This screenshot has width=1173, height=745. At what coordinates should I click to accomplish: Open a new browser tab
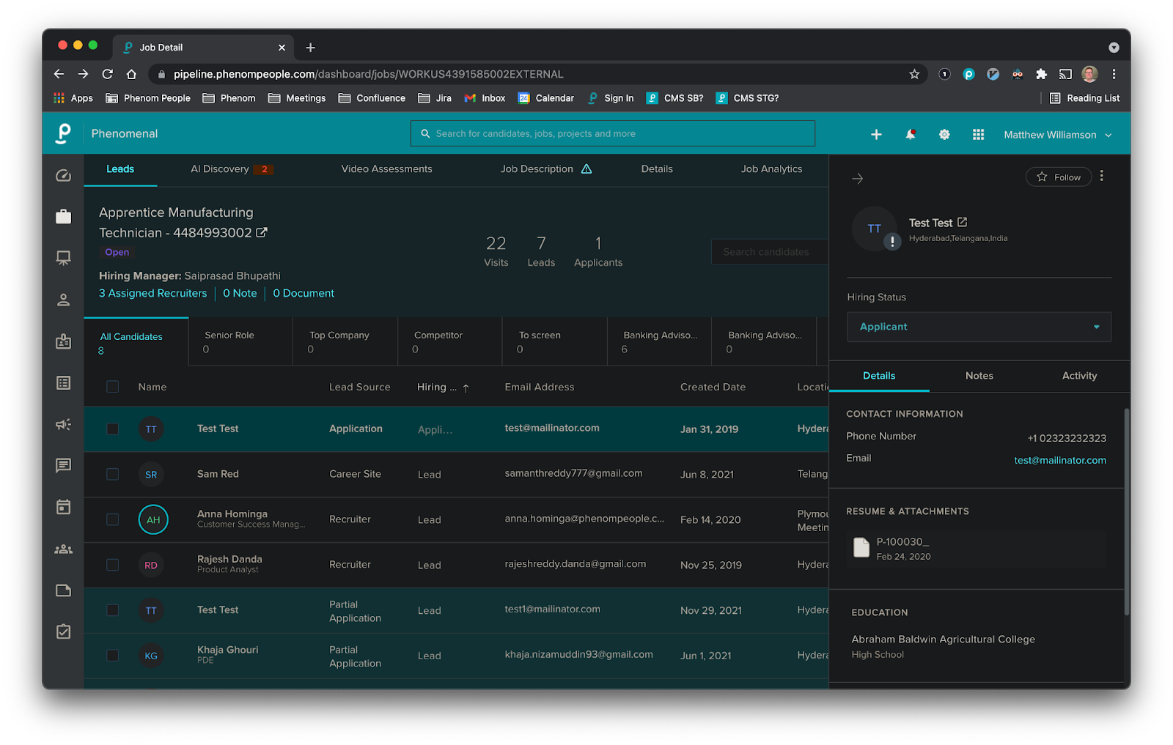[311, 48]
